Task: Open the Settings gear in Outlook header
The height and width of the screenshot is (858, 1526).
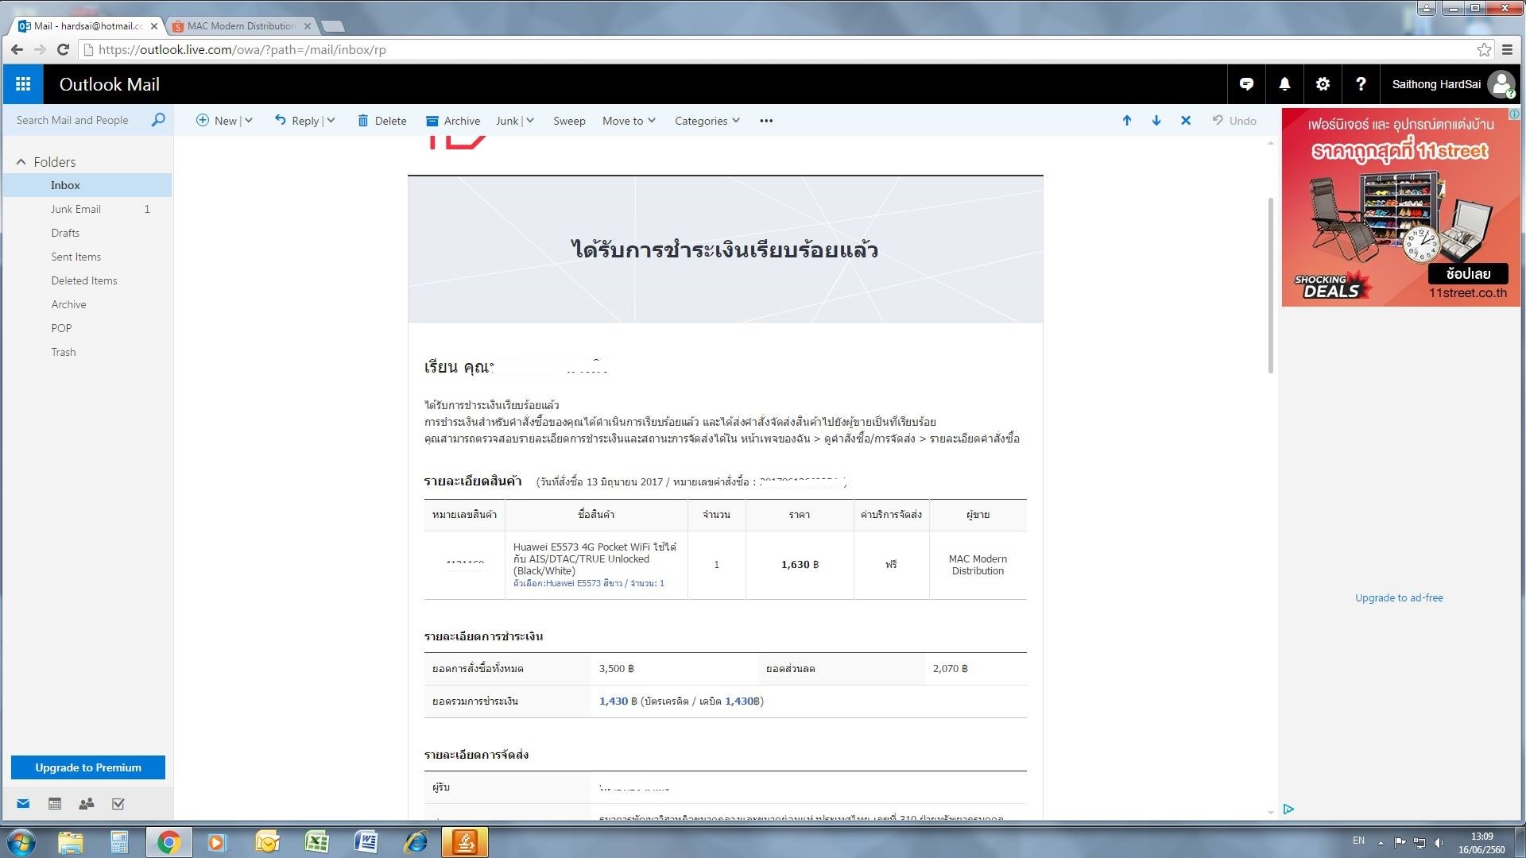Action: (1323, 84)
